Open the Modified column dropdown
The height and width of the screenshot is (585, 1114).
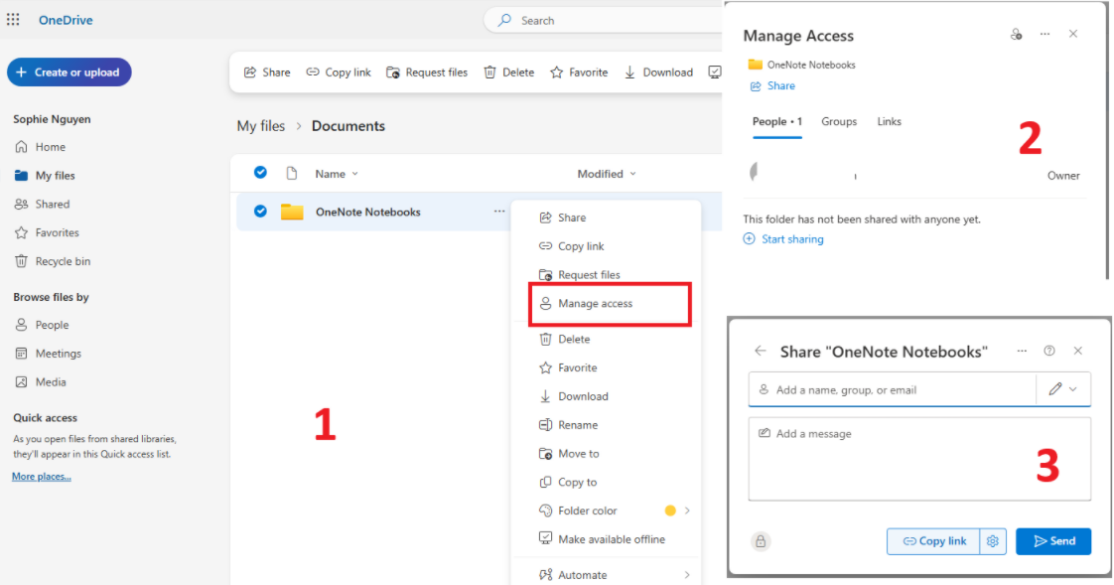point(606,174)
